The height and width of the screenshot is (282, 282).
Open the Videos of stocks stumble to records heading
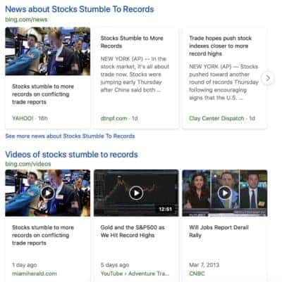click(71, 155)
